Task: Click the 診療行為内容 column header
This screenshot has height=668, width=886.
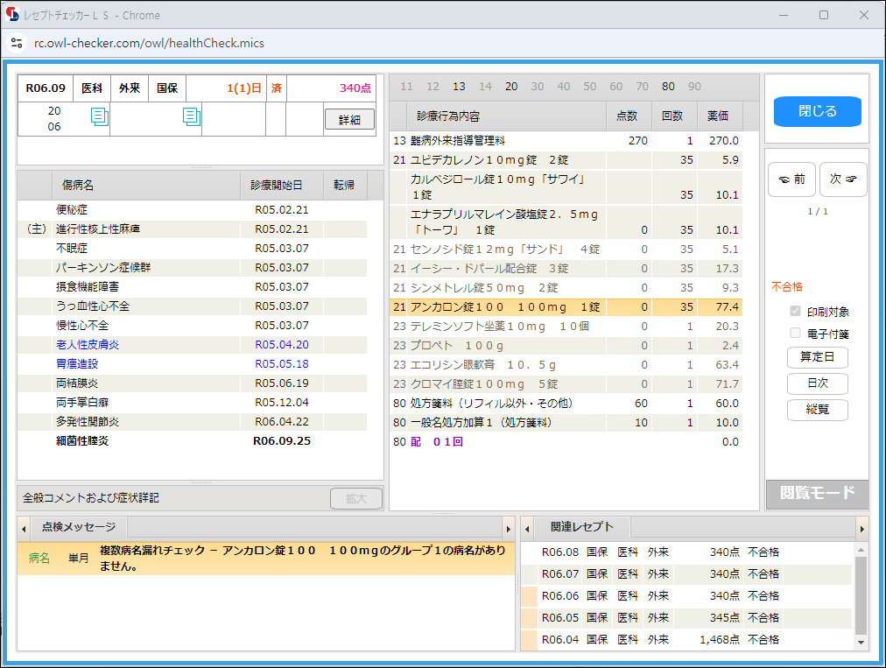Action: (506, 116)
